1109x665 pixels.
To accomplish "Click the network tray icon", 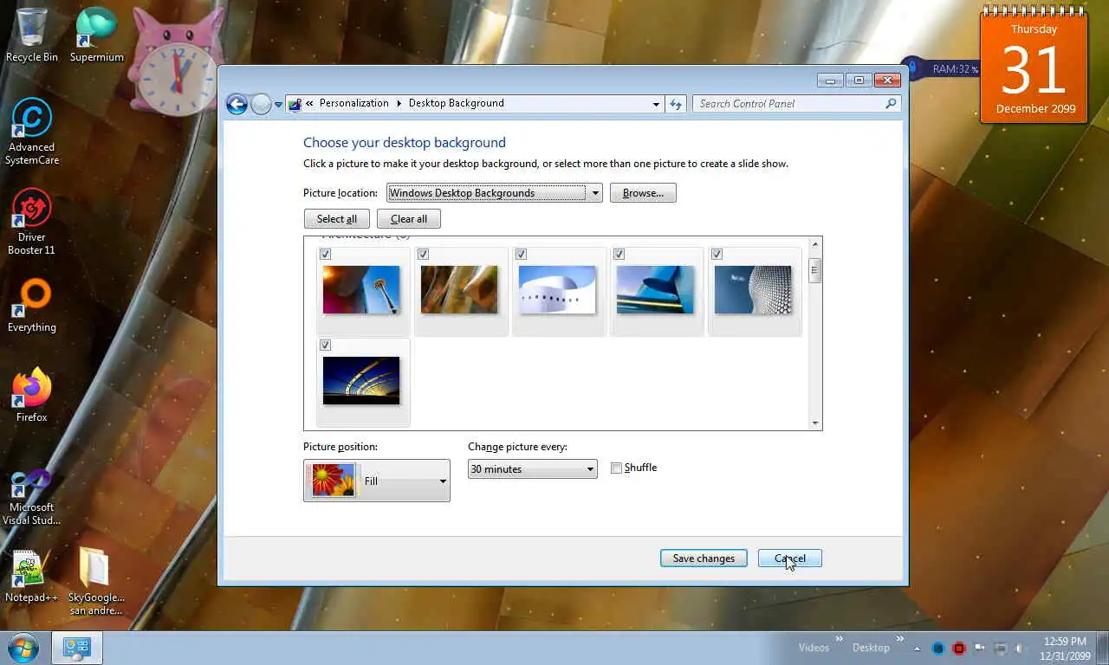I will (x=1002, y=649).
